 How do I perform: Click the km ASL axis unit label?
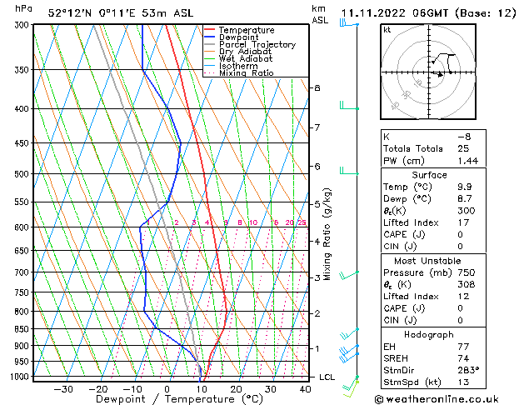click(x=320, y=14)
